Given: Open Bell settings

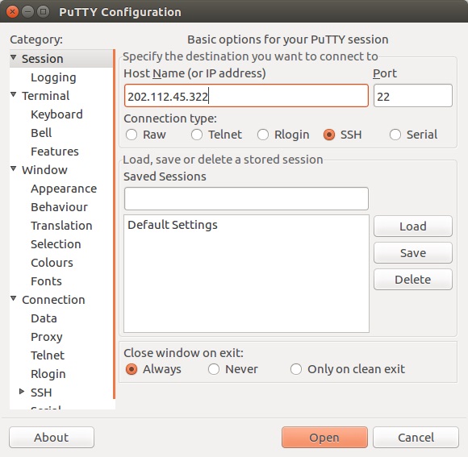Looking at the screenshot, I should pyautogui.click(x=41, y=133).
